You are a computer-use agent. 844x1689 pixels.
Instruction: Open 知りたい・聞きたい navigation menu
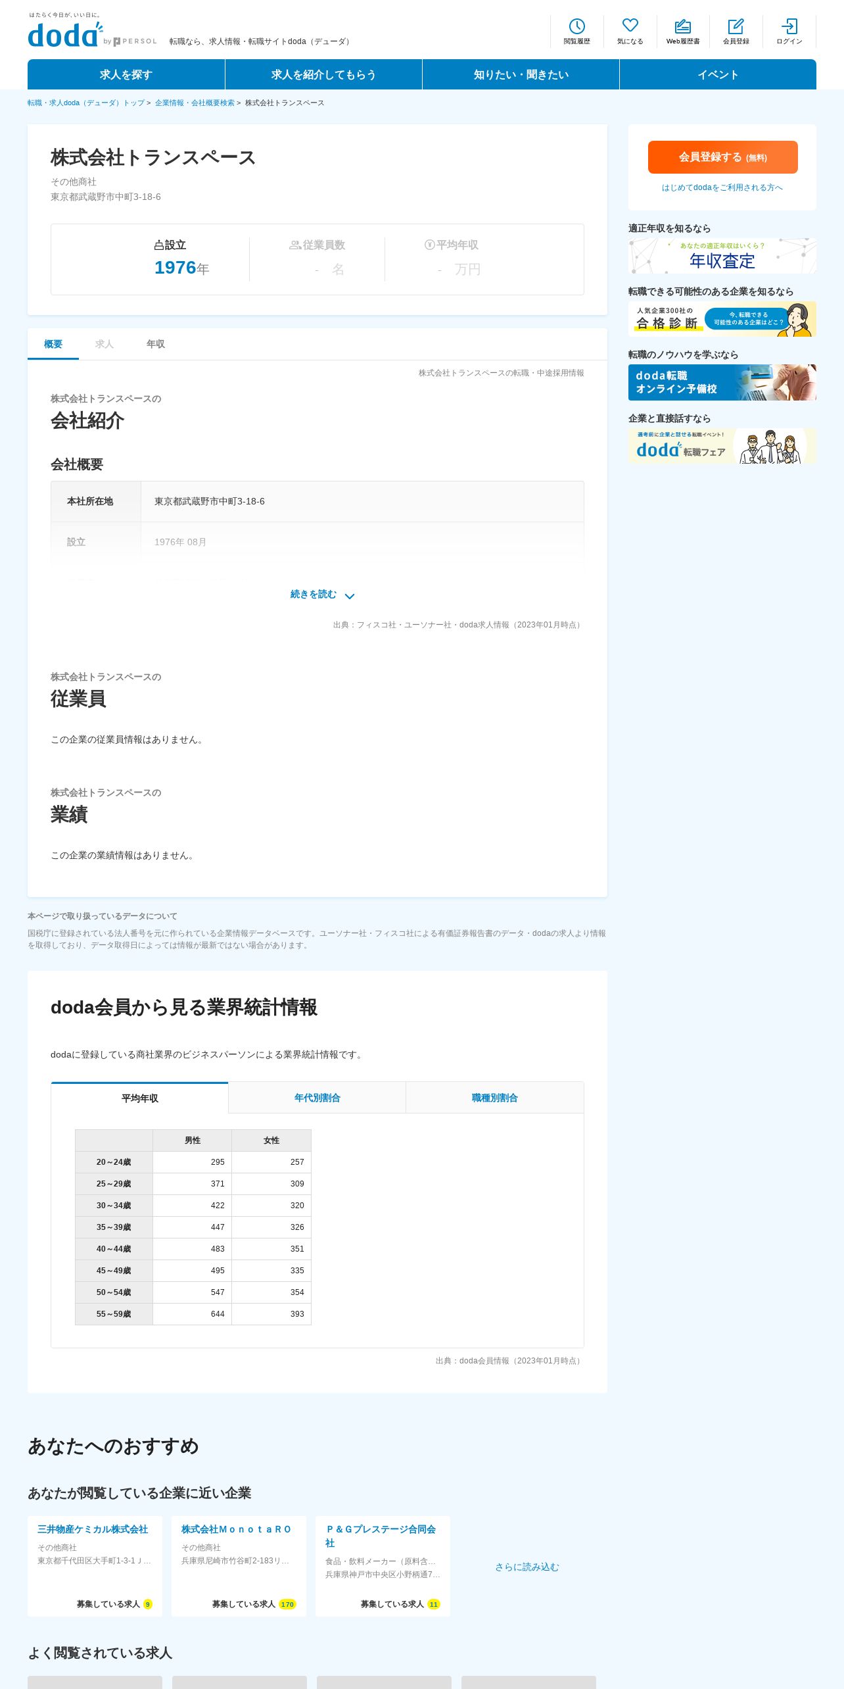[521, 74]
